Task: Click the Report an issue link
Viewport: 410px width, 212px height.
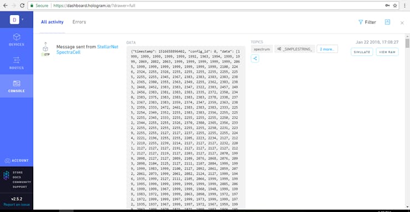Action: pyautogui.click(x=17, y=205)
